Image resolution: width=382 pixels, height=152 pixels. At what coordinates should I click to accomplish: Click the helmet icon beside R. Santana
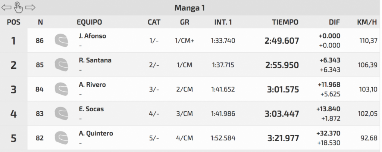coord(61,65)
